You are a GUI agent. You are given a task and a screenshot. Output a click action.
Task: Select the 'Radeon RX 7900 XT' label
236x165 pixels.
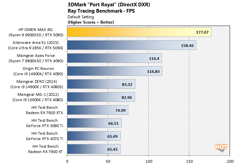tap(45, 152)
